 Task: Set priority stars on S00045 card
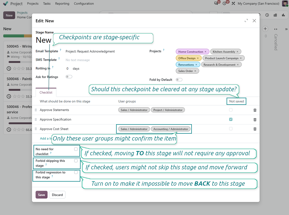pyautogui.click(x=19, y=69)
